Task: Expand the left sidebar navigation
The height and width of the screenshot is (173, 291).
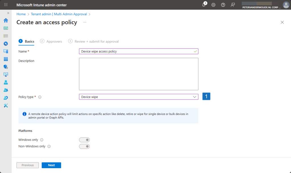Action: (x=8, y=13)
